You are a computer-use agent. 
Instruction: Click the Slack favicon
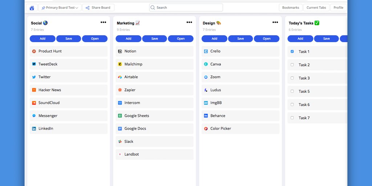tap(120, 141)
